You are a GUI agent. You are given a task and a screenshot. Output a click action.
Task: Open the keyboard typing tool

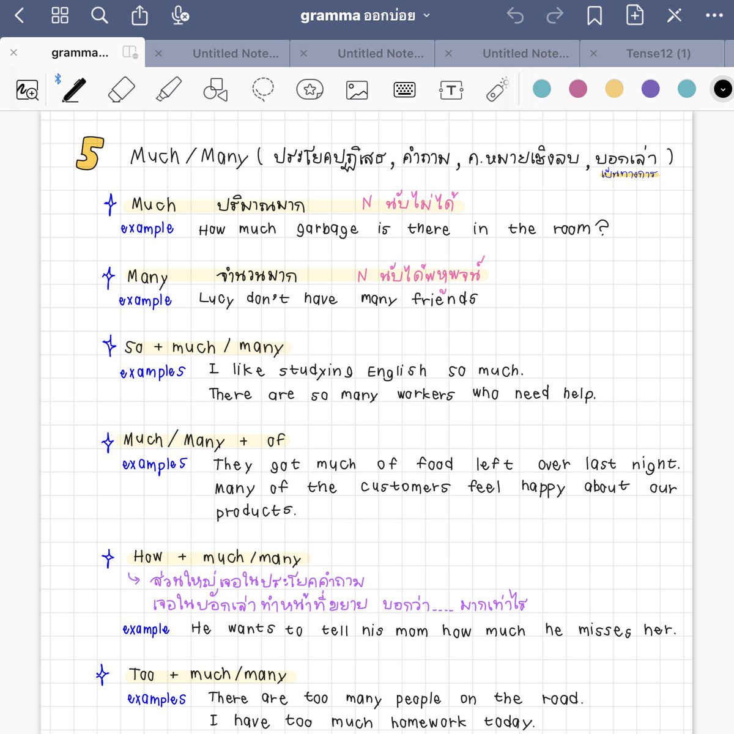click(404, 90)
